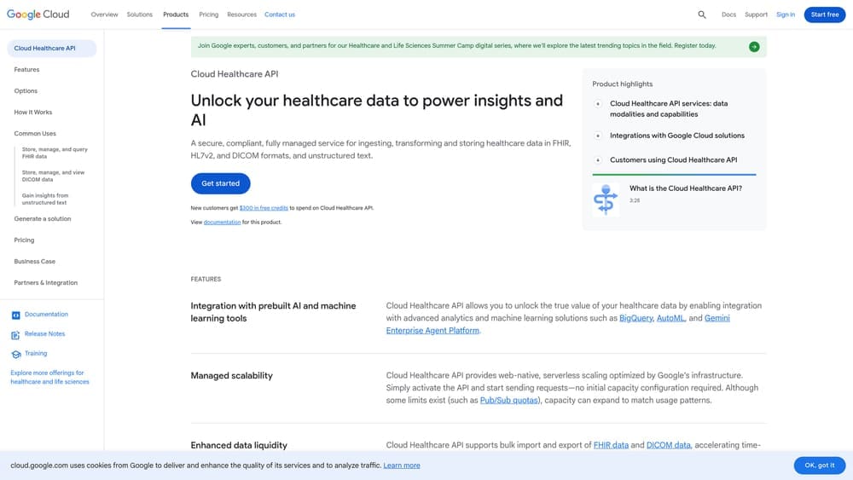Open Gain insights from unstructured text
Viewport: 853px width, 480px height.
45,199
